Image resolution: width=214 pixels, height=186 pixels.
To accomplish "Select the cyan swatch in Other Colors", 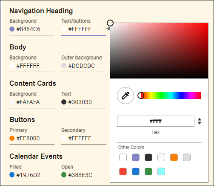I will pos(161,171).
